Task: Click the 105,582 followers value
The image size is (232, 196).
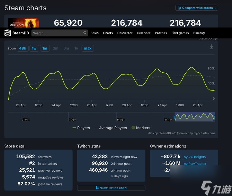Action: pyautogui.click(x=26, y=157)
